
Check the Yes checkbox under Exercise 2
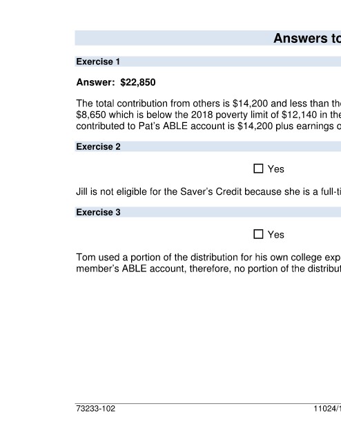[258, 169]
